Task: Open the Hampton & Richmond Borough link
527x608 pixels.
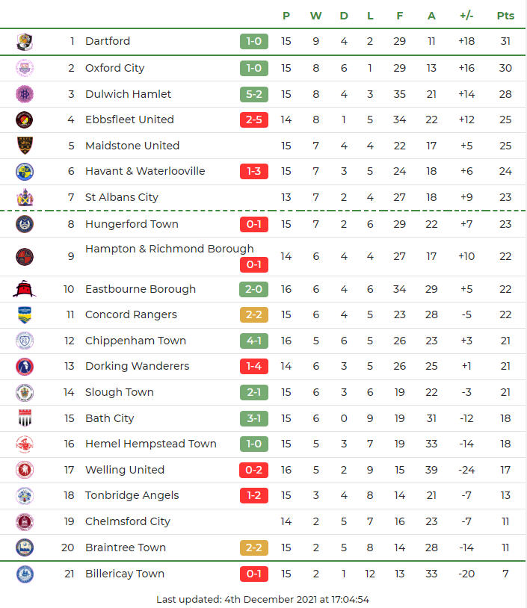Action: click(169, 249)
